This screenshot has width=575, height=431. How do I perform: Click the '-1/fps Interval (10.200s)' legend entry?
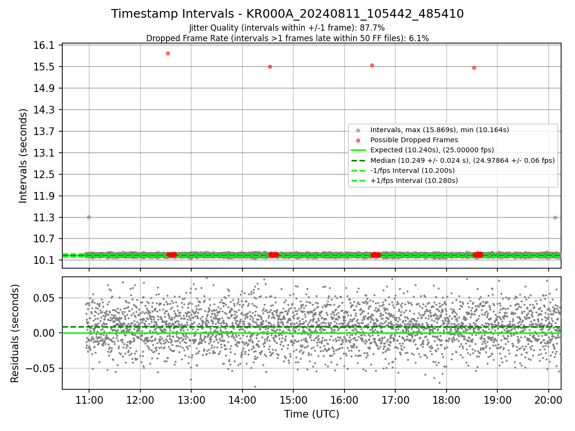pyautogui.click(x=413, y=170)
